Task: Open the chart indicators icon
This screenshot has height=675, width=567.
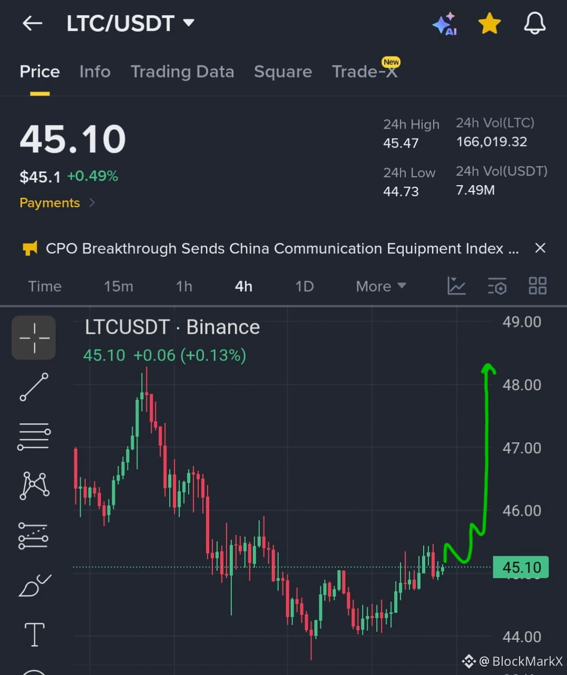Action: (456, 286)
